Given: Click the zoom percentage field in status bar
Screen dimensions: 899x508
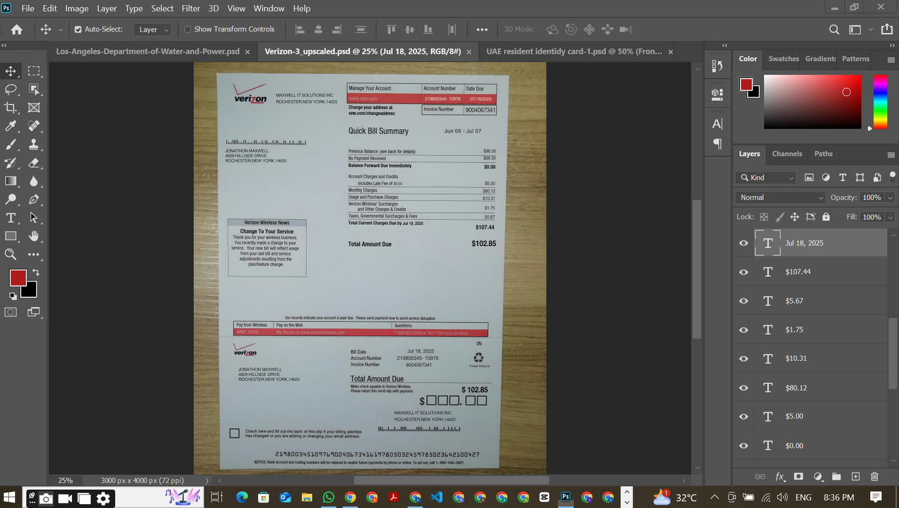Looking at the screenshot, I should [66, 480].
